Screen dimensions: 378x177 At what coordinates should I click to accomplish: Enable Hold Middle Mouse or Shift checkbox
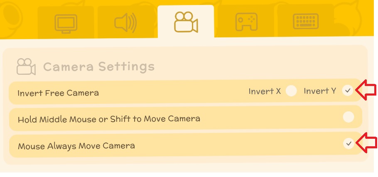coord(348,117)
